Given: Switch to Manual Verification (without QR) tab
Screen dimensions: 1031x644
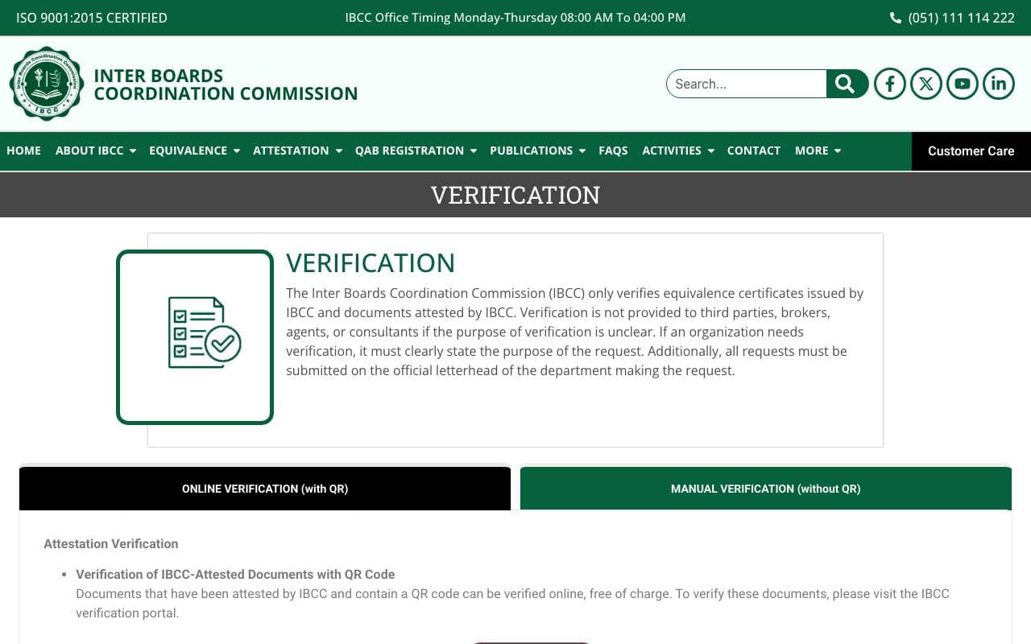Looking at the screenshot, I should coord(766,489).
